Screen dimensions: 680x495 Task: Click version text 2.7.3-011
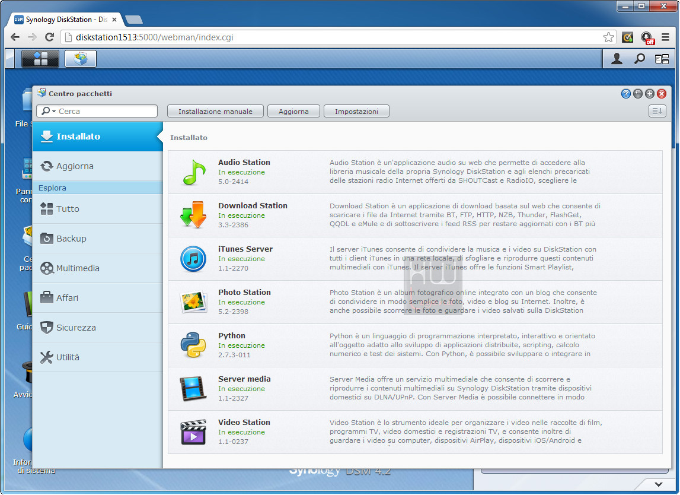point(234,355)
